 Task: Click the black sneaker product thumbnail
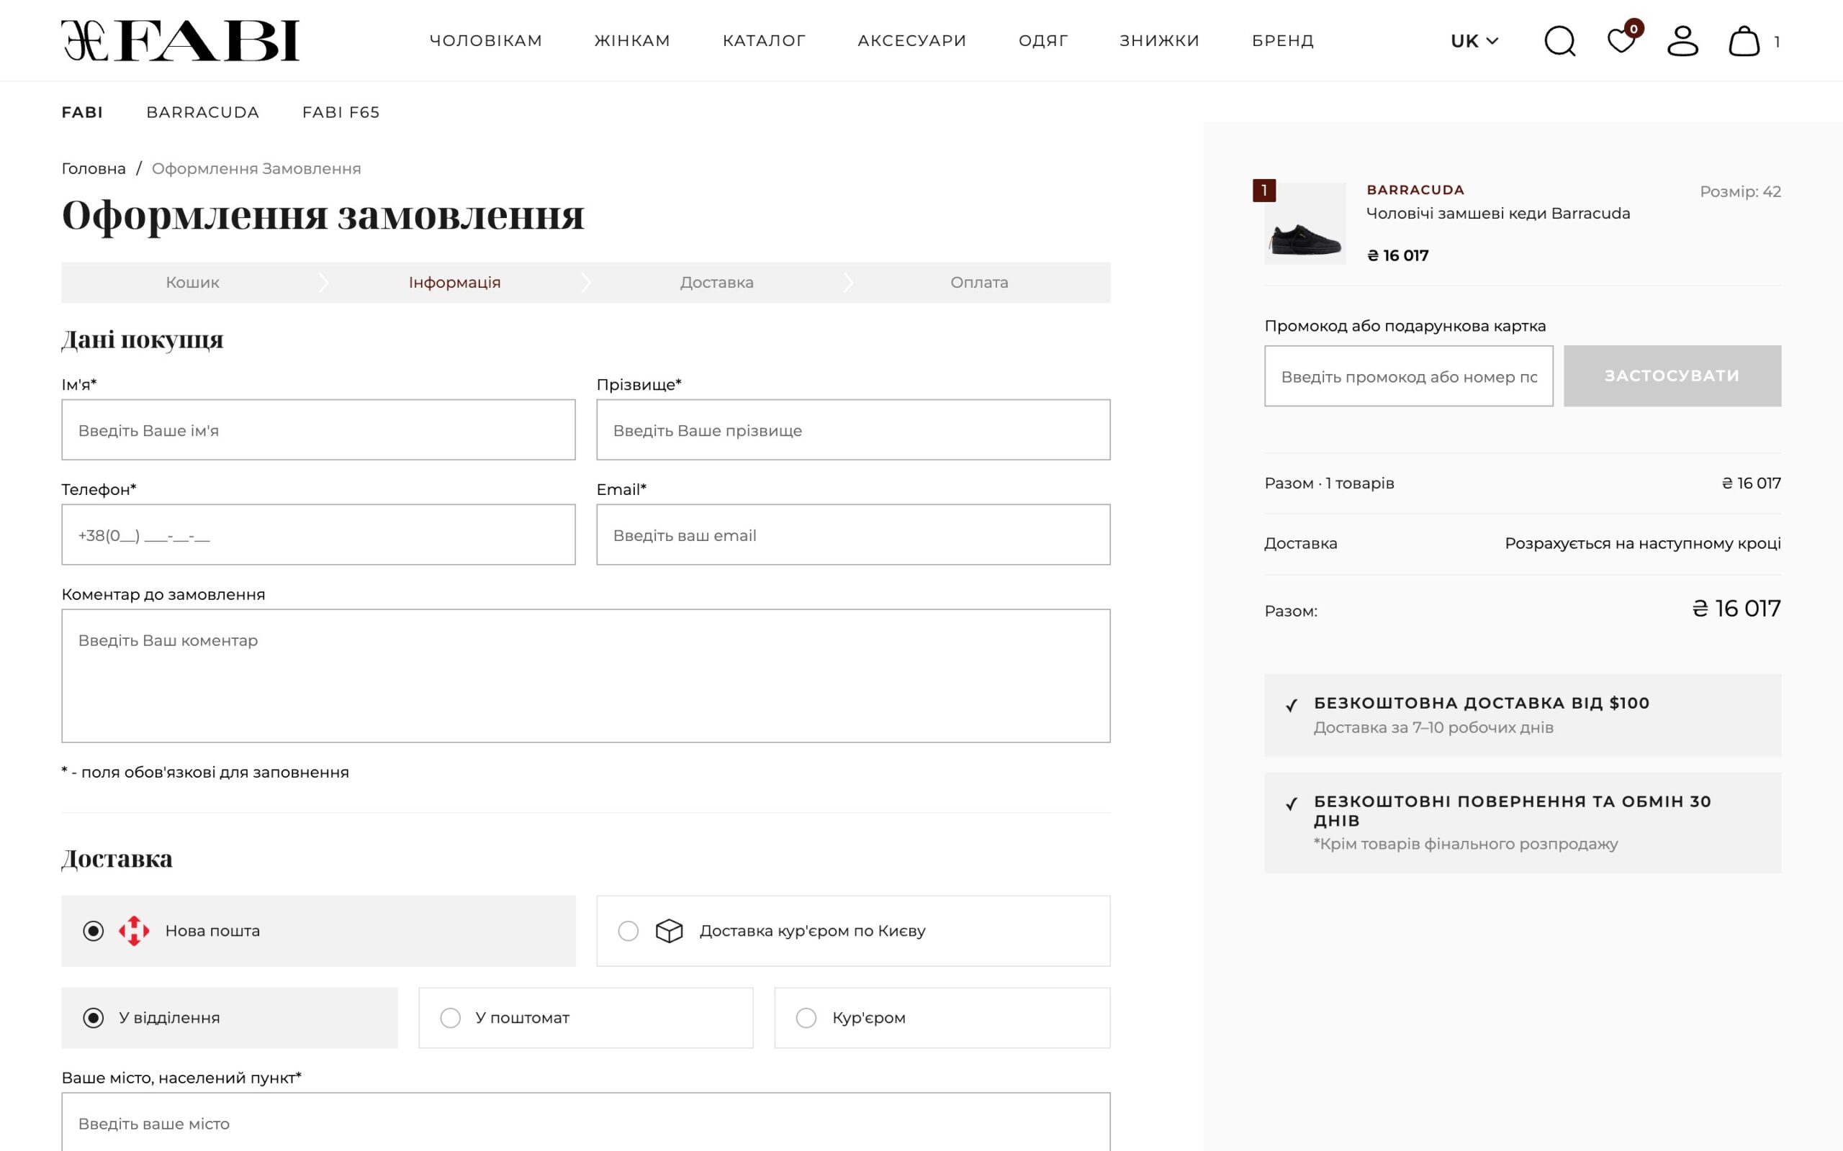(x=1304, y=224)
